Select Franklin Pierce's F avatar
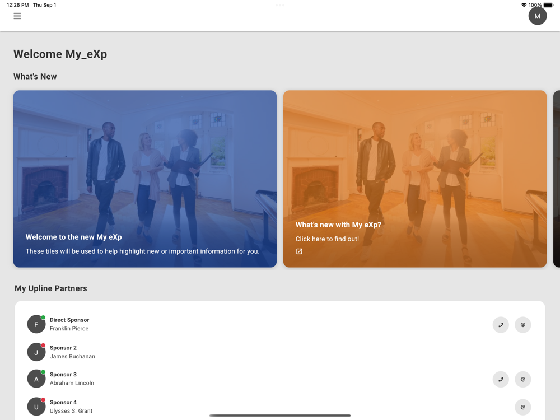The height and width of the screenshot is (420, 560). click(36, 324)
